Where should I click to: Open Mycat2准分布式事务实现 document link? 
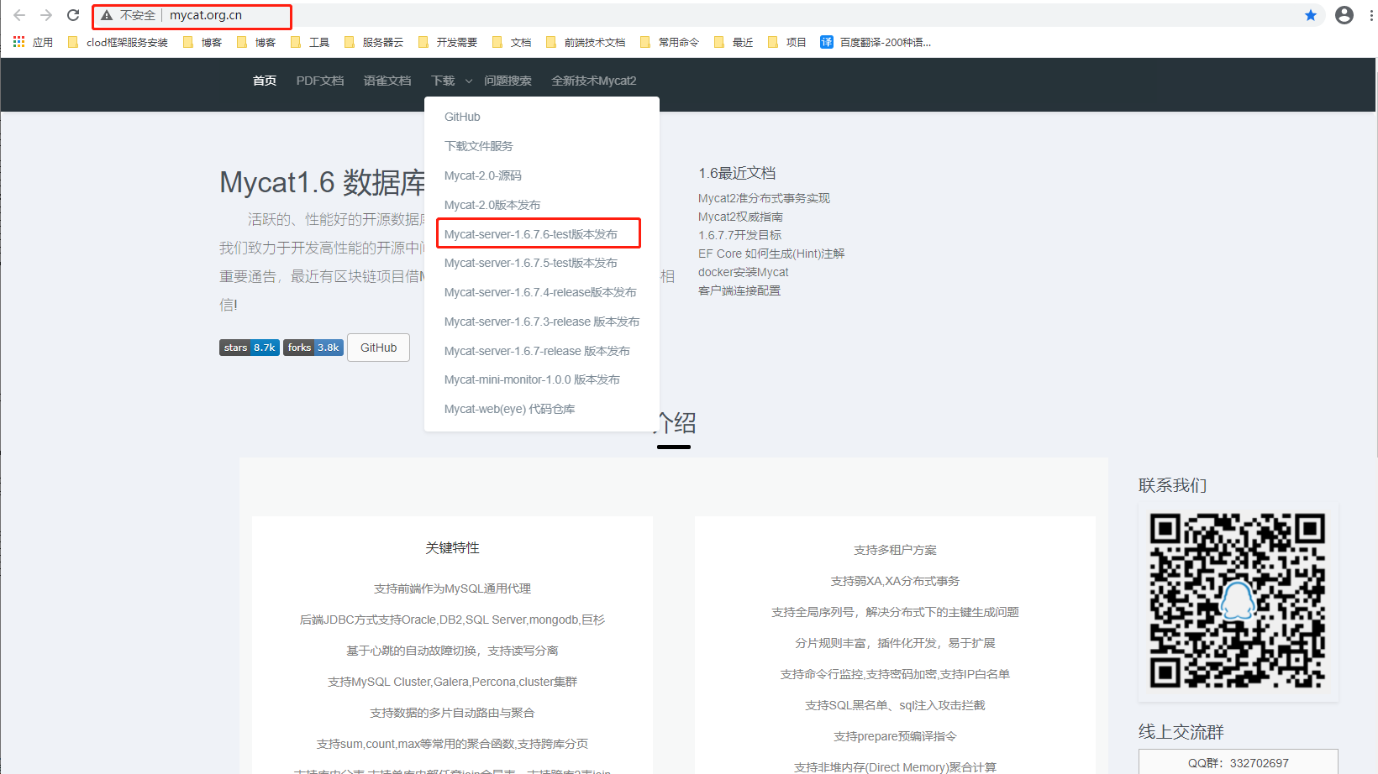(x=764, y=198)
